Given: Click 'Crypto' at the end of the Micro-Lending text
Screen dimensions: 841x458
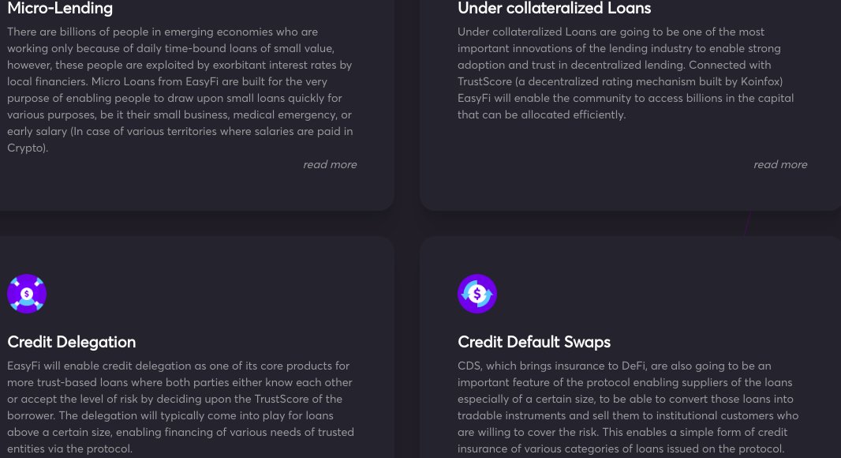Looking at the screenshot, I should point(25,148).
